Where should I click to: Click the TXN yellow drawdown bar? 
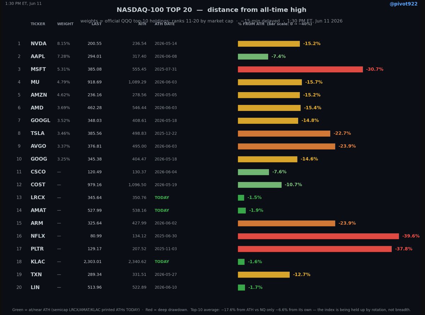(263, 275)
